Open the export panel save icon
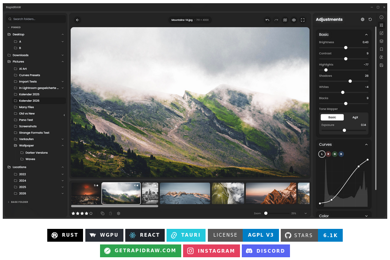Screen dimensions: 390x260 pyautogui.click(x=381, y=65)
